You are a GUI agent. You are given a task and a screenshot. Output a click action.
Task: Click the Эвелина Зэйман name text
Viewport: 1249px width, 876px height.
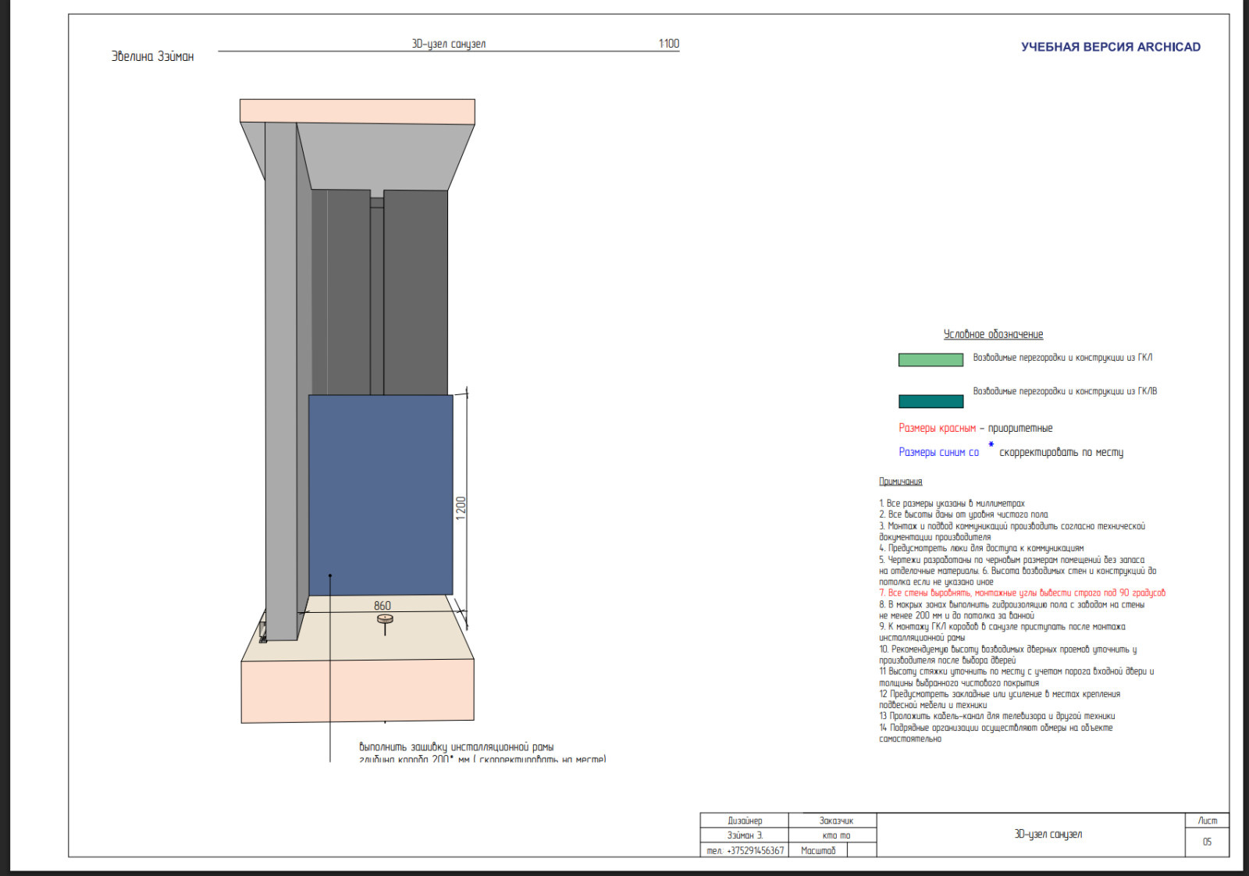[x=152, y=56]
